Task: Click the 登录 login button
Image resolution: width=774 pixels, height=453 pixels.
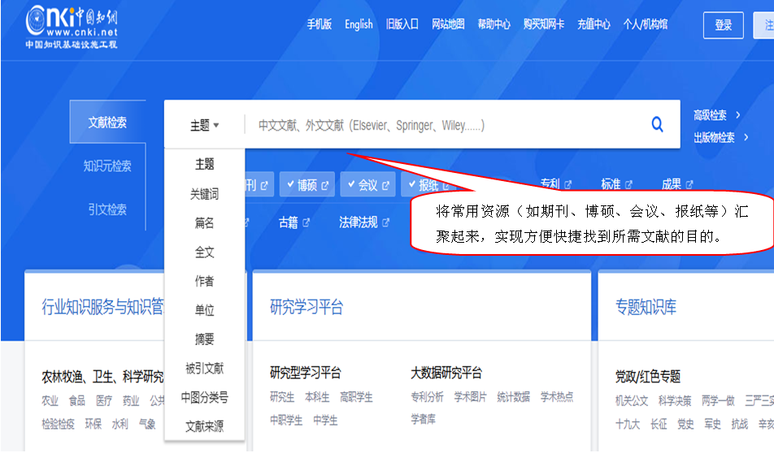Action: pos(724,25)
